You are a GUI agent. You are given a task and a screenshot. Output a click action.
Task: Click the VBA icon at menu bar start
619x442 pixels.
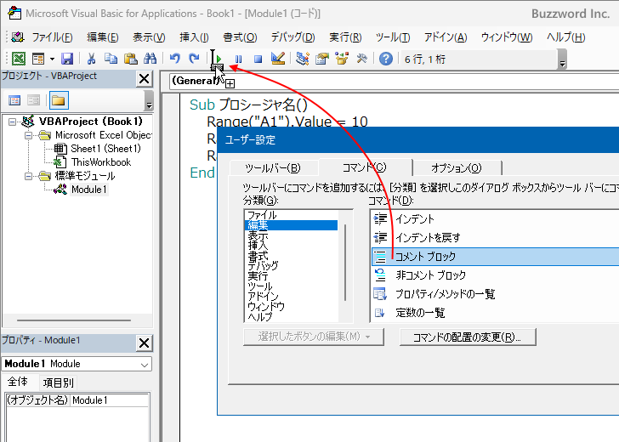coord(18,37)
